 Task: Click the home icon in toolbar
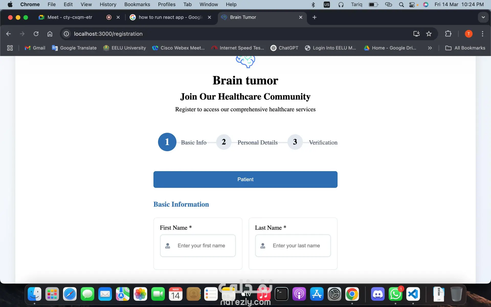point(50,34)
